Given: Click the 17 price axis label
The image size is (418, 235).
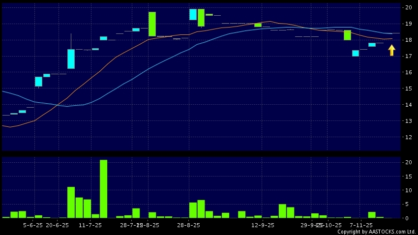Looking at the screenshot, I should pos(409,56).
